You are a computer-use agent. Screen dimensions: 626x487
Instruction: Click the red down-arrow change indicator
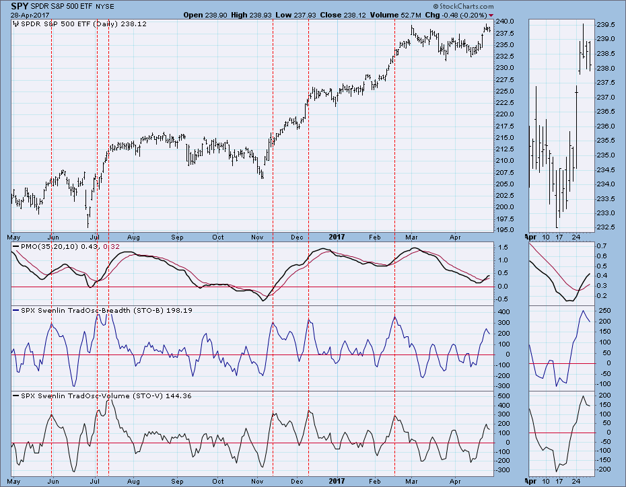(x=491, y=15)
